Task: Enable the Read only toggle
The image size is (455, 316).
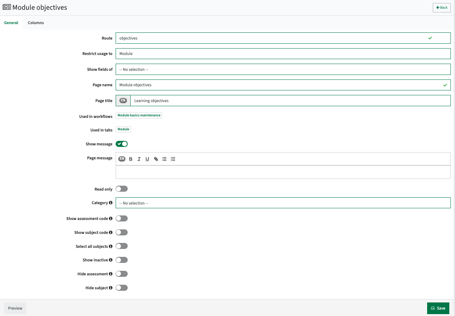Action: [122, 189]
